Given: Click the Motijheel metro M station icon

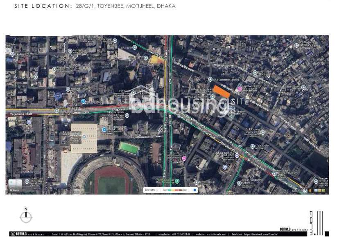Looking at the screenshot, I should click(x=305, y=191).
